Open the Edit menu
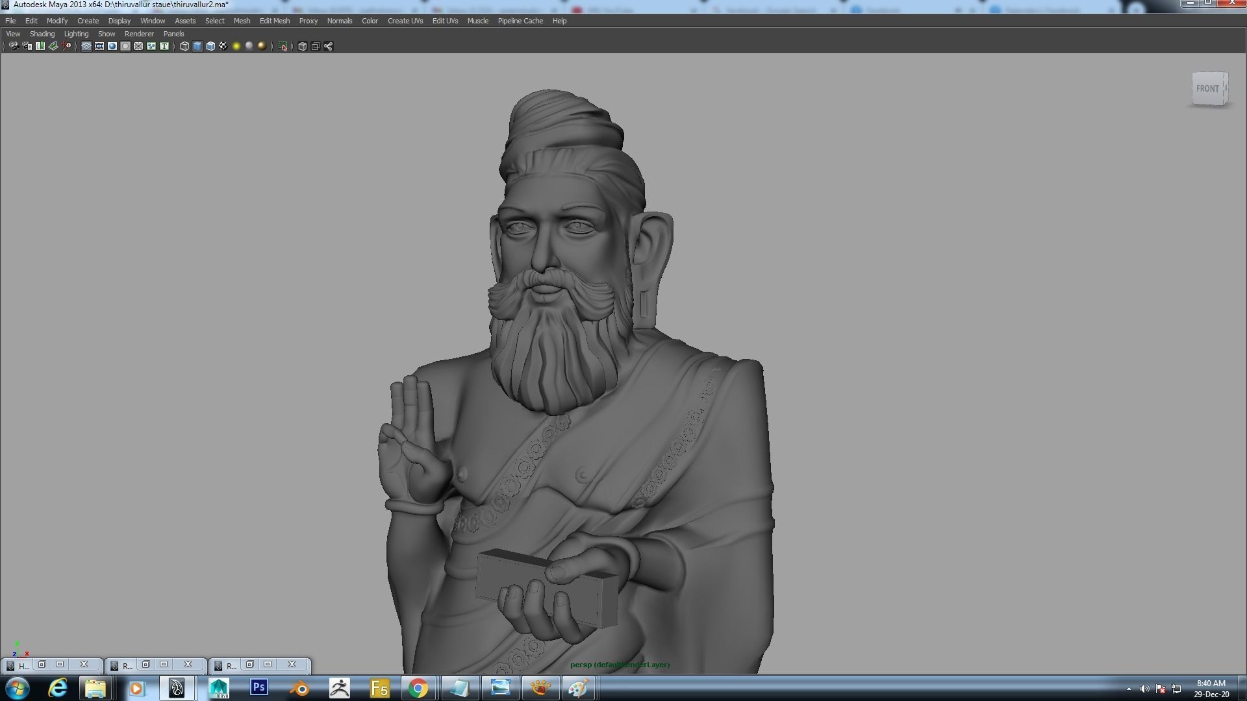Viewport: 1247px width, 701px height. pyautogui.click(x=31, y=21)
